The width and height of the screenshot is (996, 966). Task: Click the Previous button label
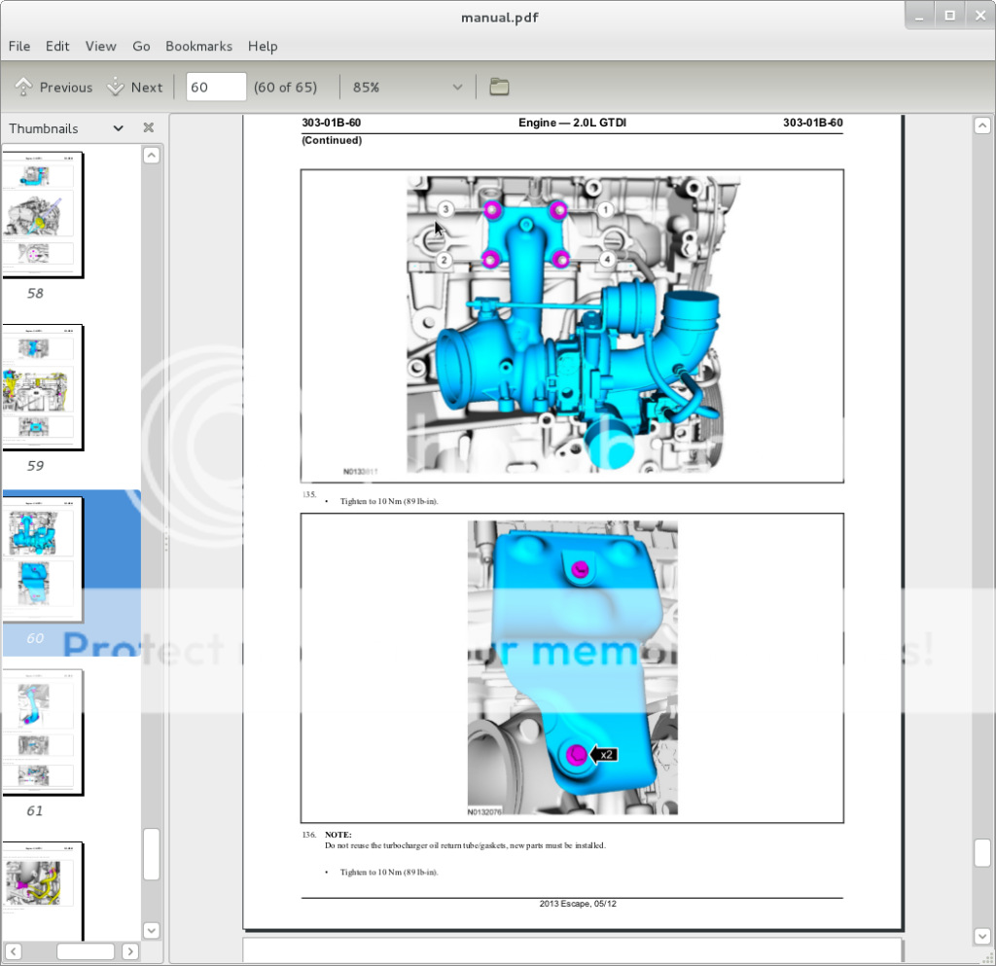[x=66, y=87]
